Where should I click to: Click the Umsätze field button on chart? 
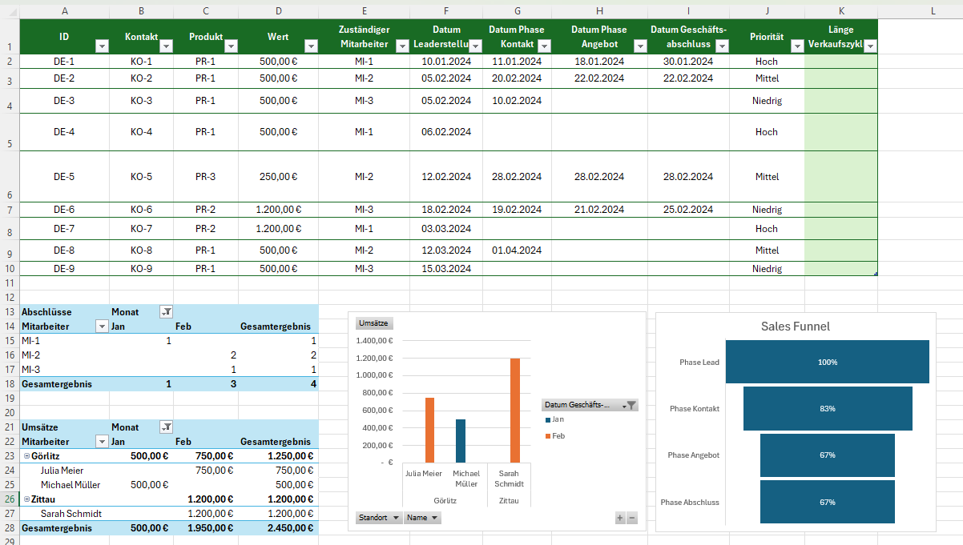point(374,323)
